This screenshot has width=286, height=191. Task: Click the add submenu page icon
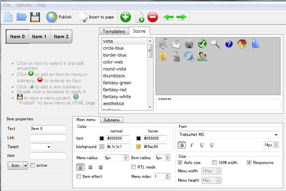pos(140,17)
